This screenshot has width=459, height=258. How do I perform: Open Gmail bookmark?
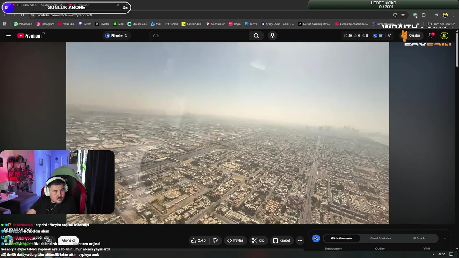click(x=171, y=24)
